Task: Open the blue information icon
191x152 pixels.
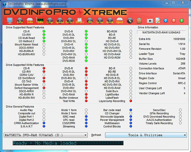Action: pyautogui.click(x=166, y=20)
